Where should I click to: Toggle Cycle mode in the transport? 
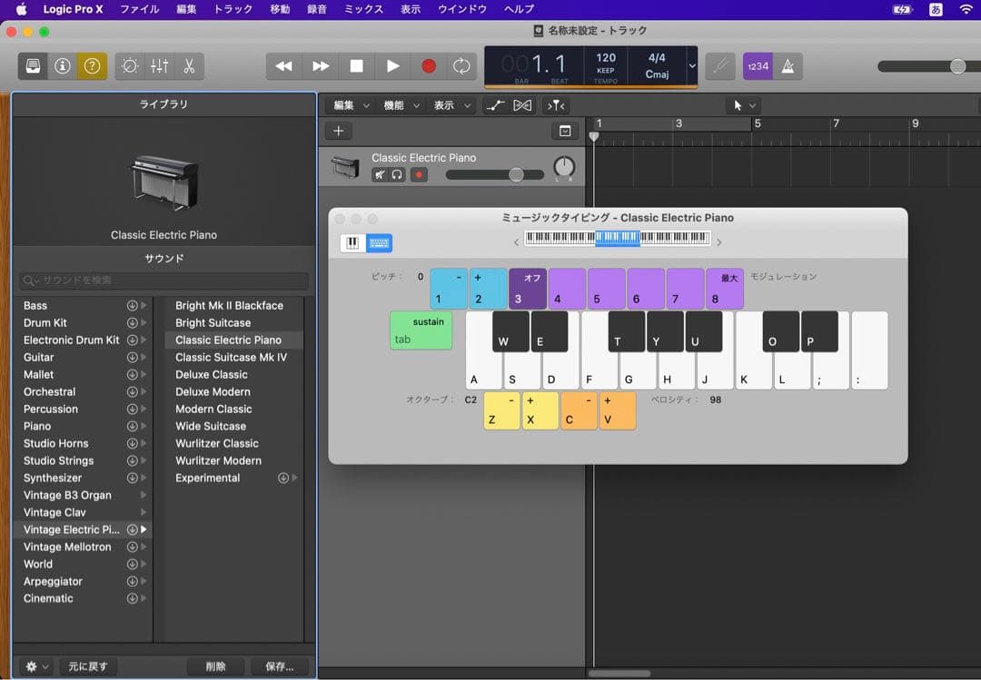461,66
